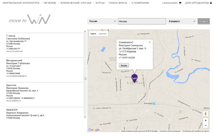Open КЛИНИЧЕСКИЕ СЛУЧАИ menu item

pos(76,3)
